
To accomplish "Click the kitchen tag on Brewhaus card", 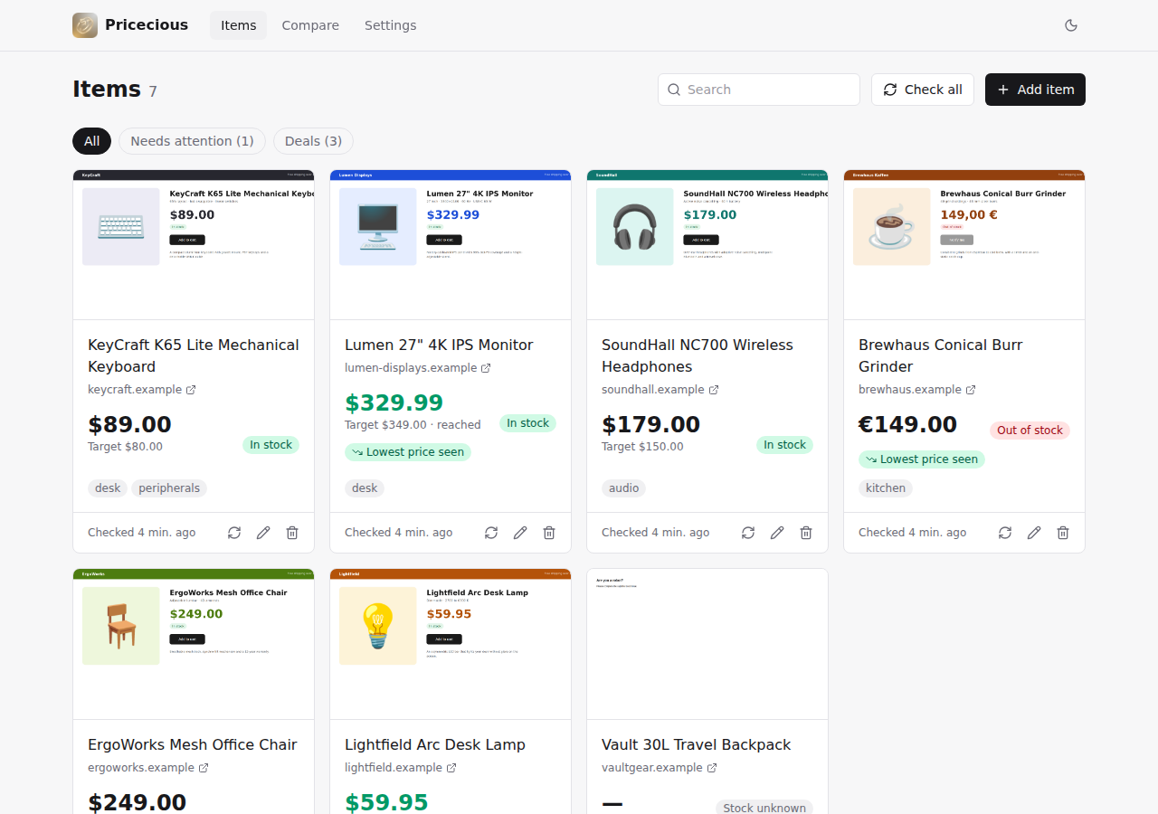I will (x=886, y=488).
